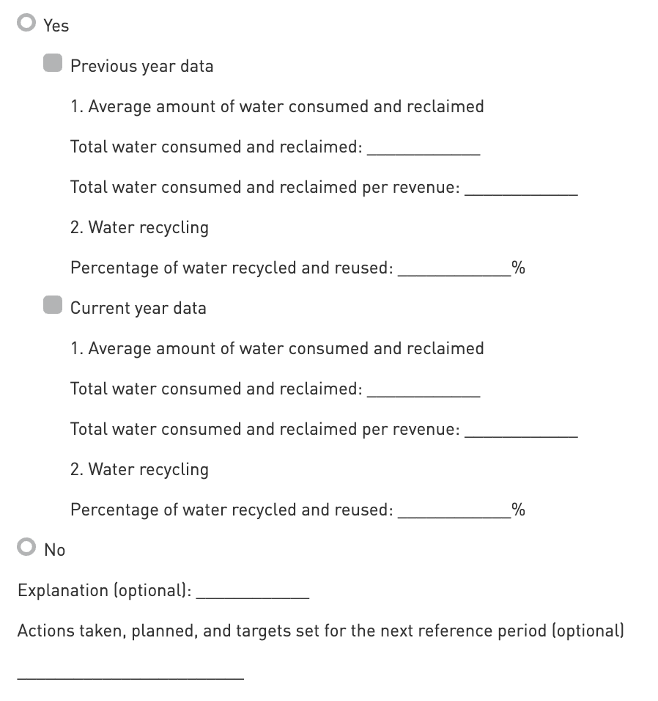
Task: Focus the Actions taken and targets input line
Action: click(130, 672)
